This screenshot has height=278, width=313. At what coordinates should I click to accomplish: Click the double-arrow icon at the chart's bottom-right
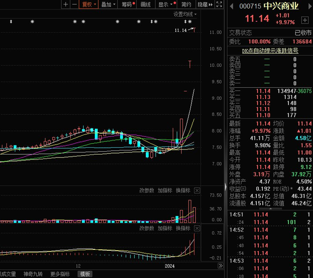point(220,266)
